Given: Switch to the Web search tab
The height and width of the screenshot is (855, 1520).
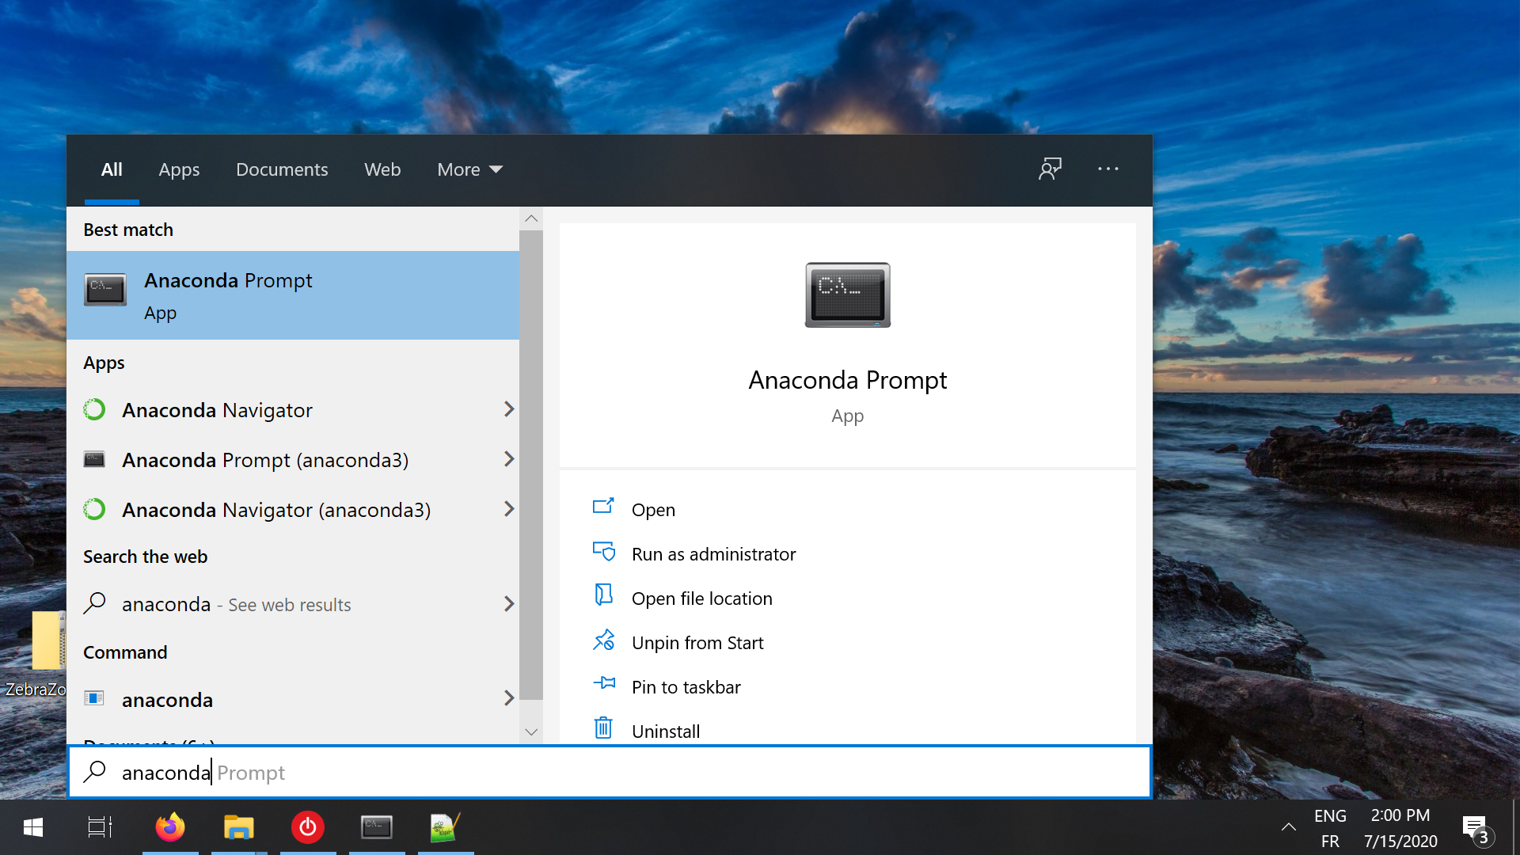Looking at the screenshot, I should pyautogui.click(x=382, y=169).
